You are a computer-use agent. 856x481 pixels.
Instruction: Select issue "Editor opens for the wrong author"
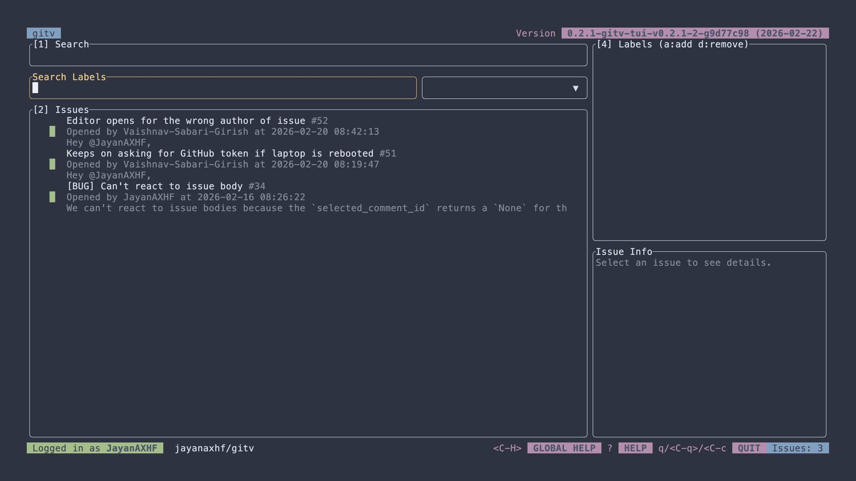point(185,121)
